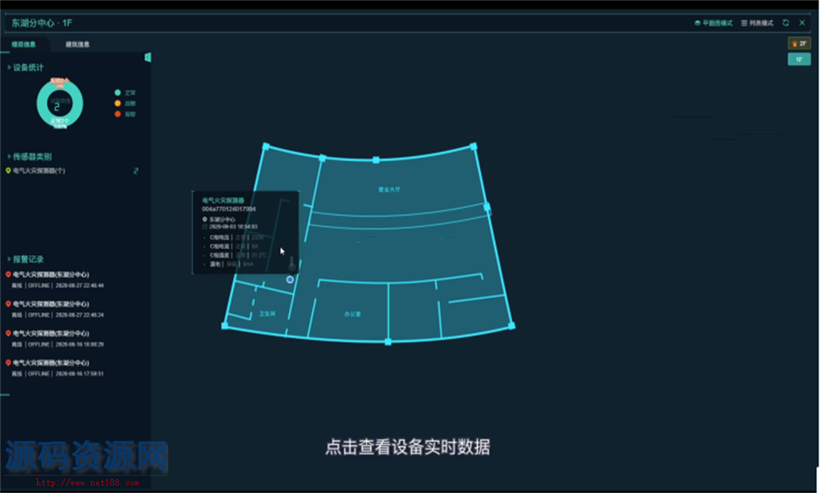Click the red pin icon of the first alarm record
The image size is (821, 493).
coord(8,274)
